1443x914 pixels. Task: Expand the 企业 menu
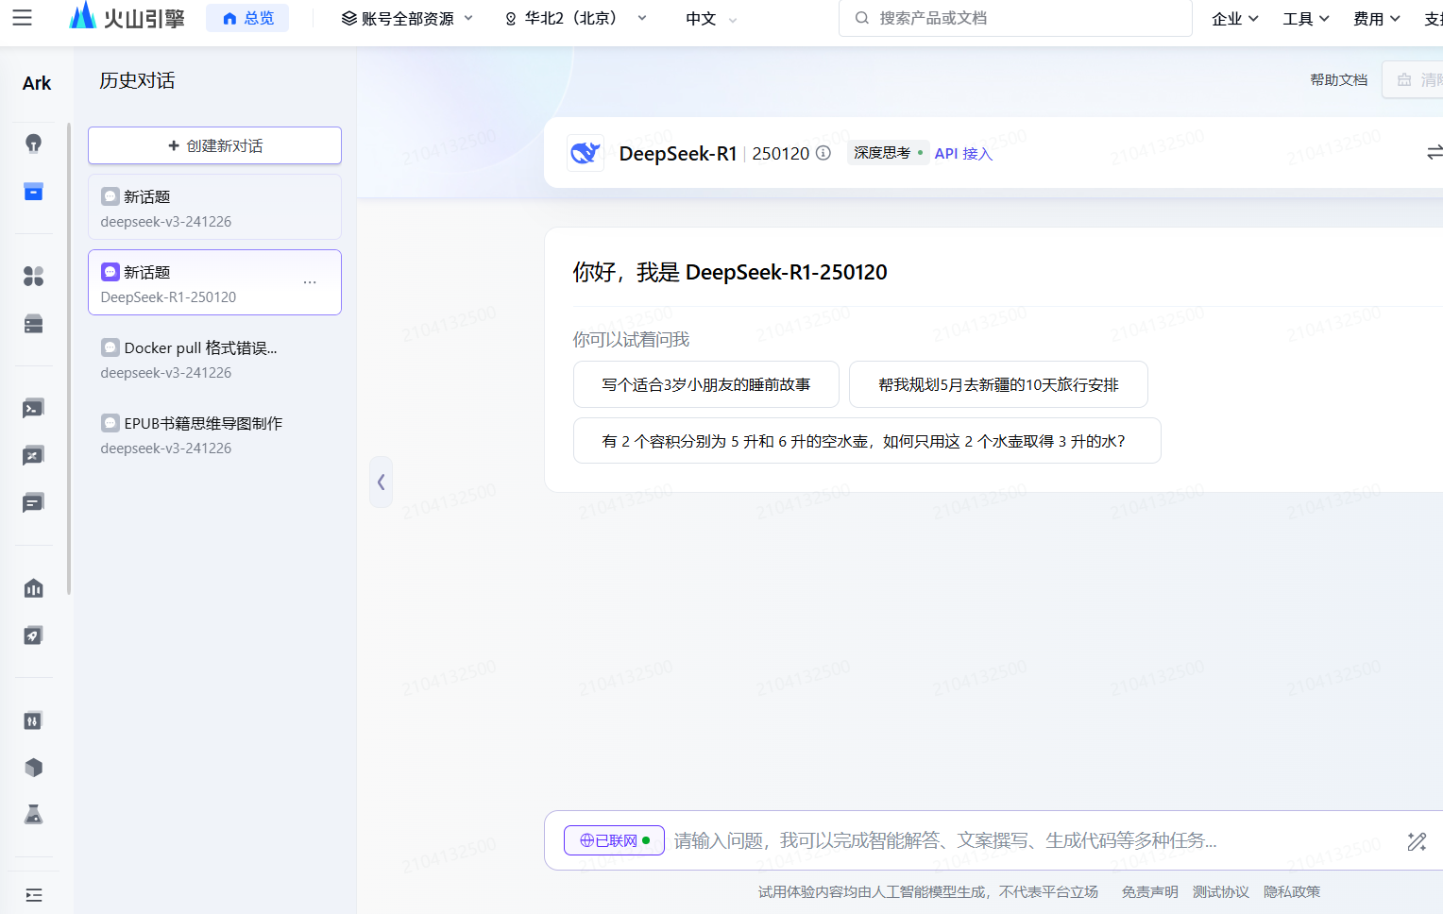(x=1235, y=18)
